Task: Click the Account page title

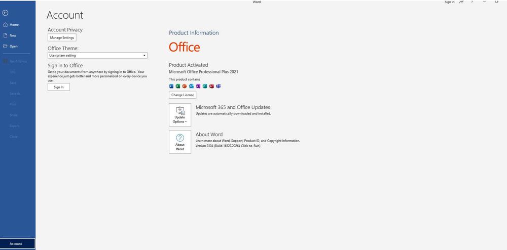Action: click(x=65, y=15)
